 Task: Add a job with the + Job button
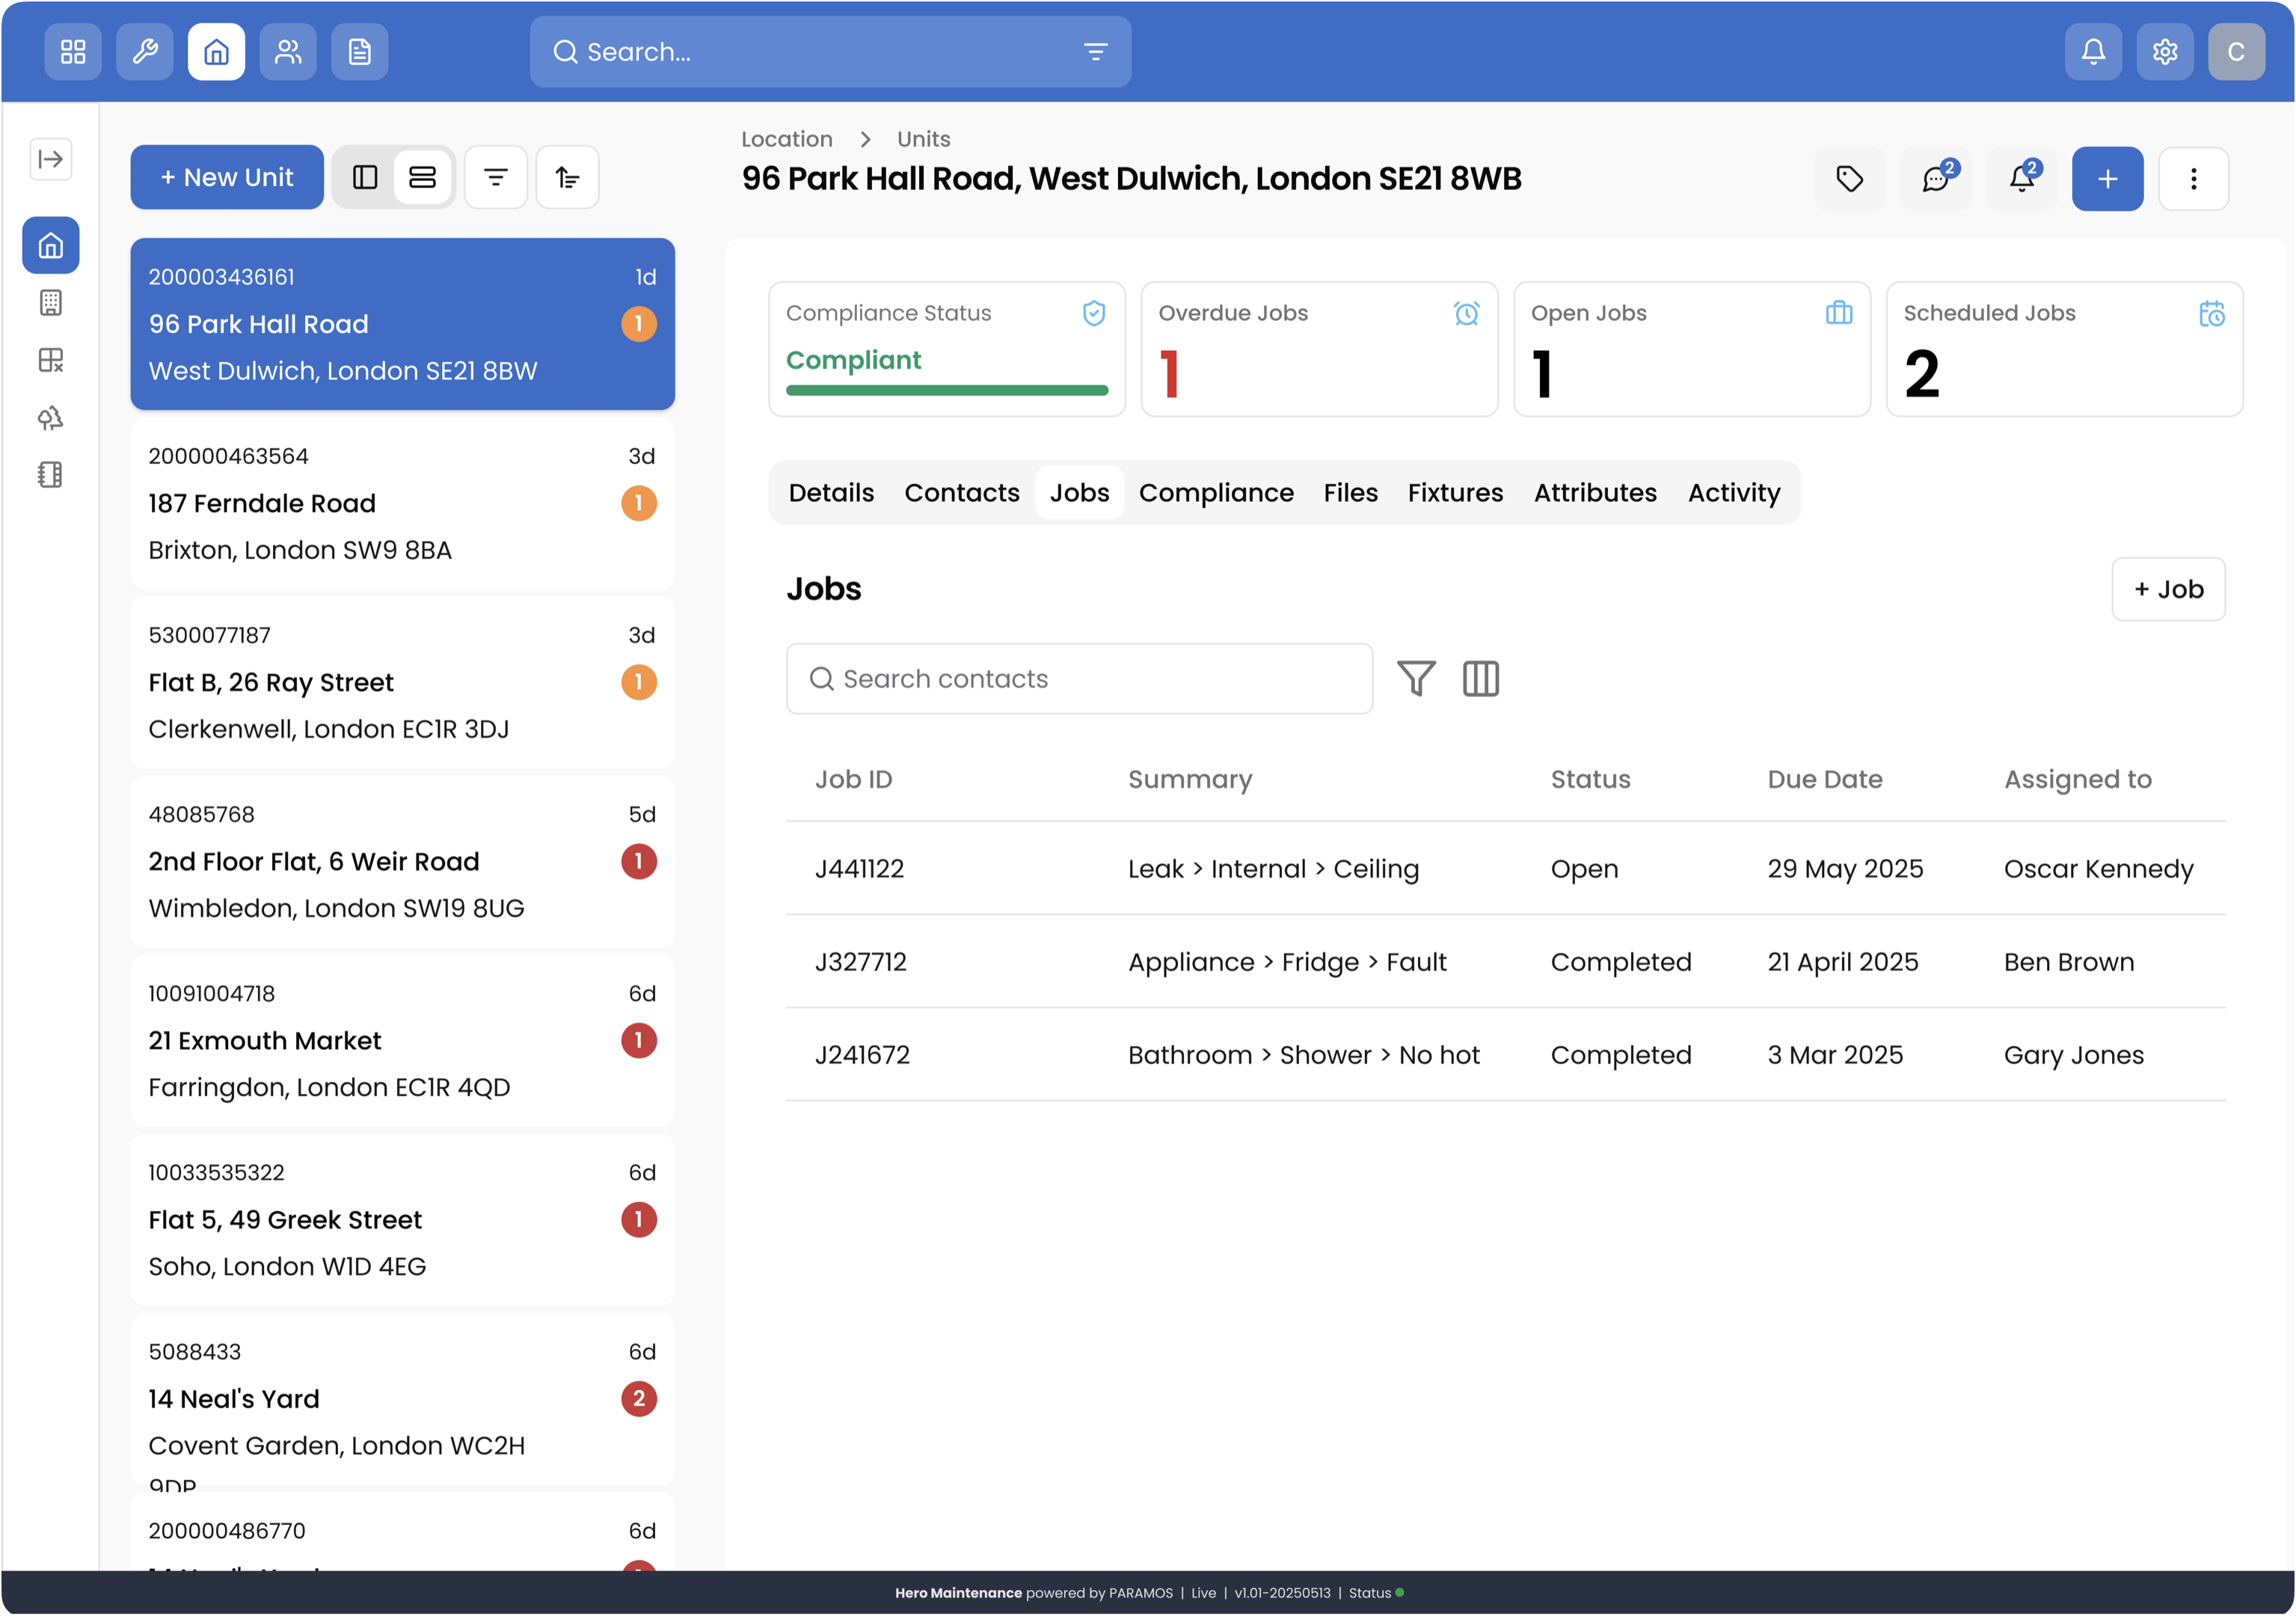(x=2168, y=590)
